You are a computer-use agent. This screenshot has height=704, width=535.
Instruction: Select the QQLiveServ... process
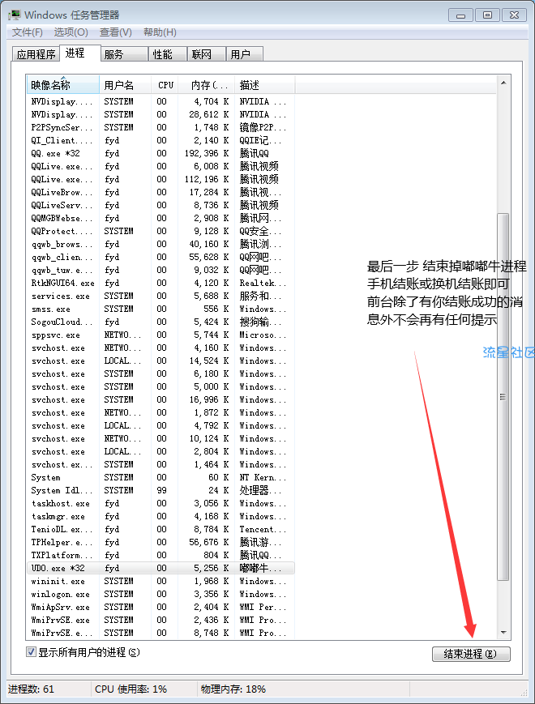coord(160,205)
